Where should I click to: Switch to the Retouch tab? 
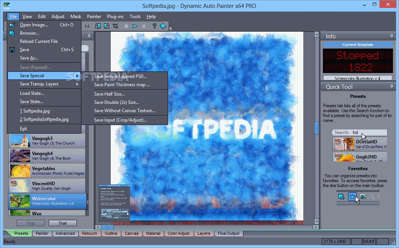click(90, 233)
